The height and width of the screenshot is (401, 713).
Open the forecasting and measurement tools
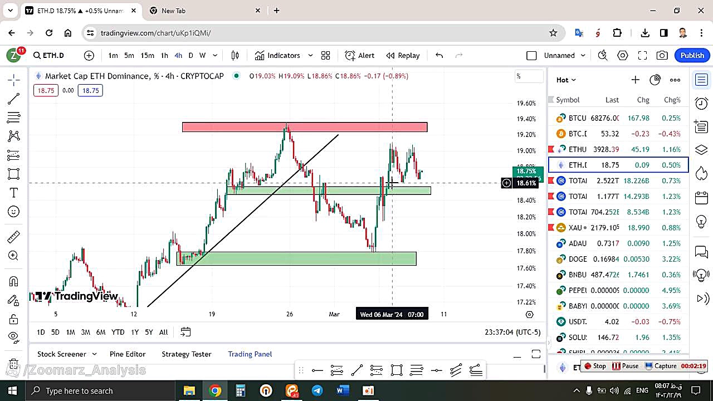(x=14, y=155)
